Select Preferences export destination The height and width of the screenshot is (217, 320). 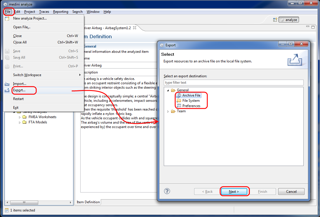coord(191,106)
